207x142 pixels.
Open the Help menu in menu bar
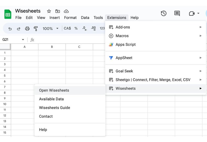pyautogui.click(x=134, y=18)
